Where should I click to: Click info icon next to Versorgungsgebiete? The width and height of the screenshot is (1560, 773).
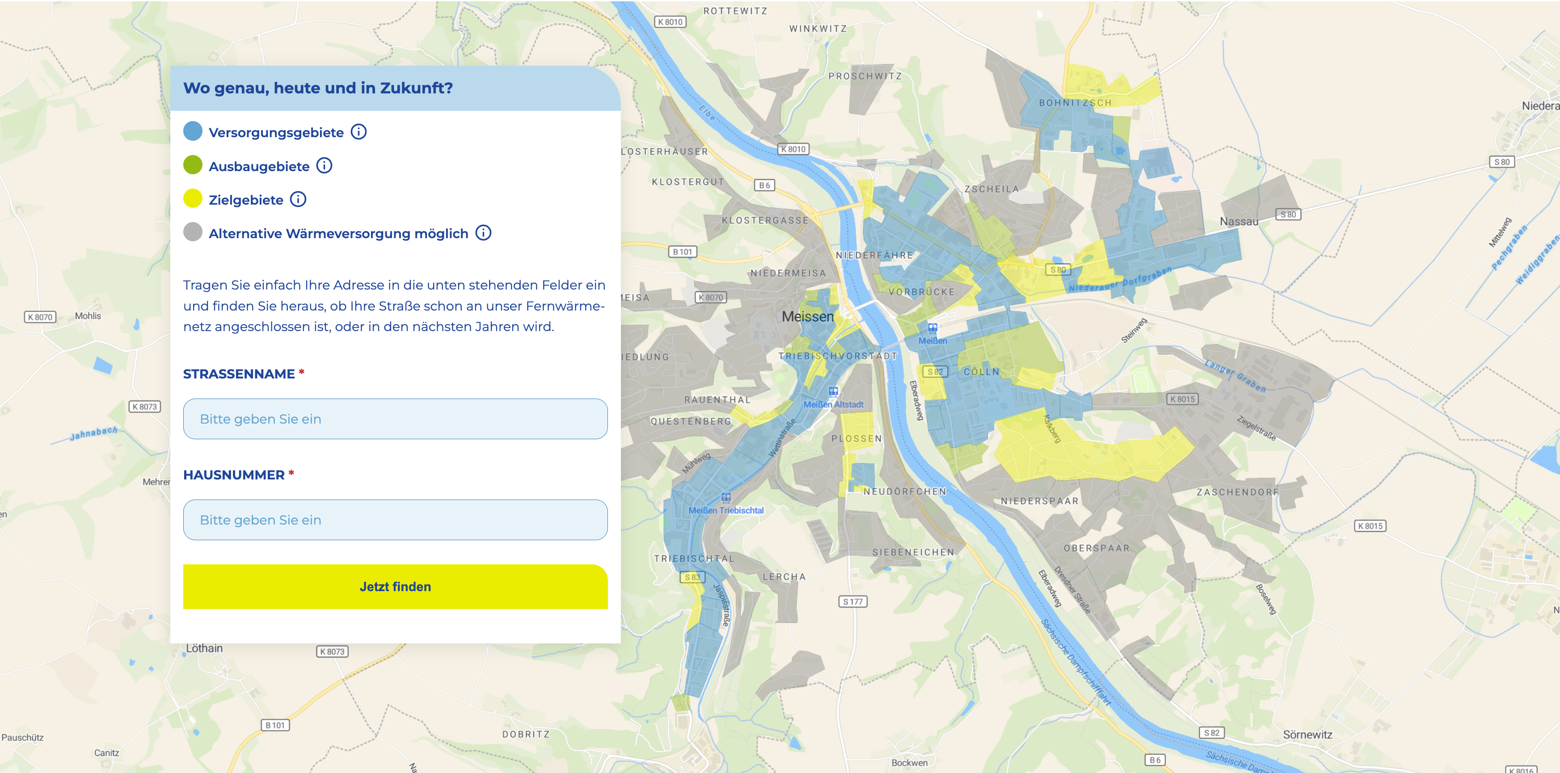click(358, 132)
